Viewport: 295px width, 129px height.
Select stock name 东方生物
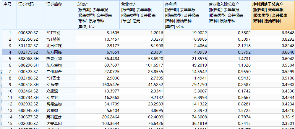54,65
